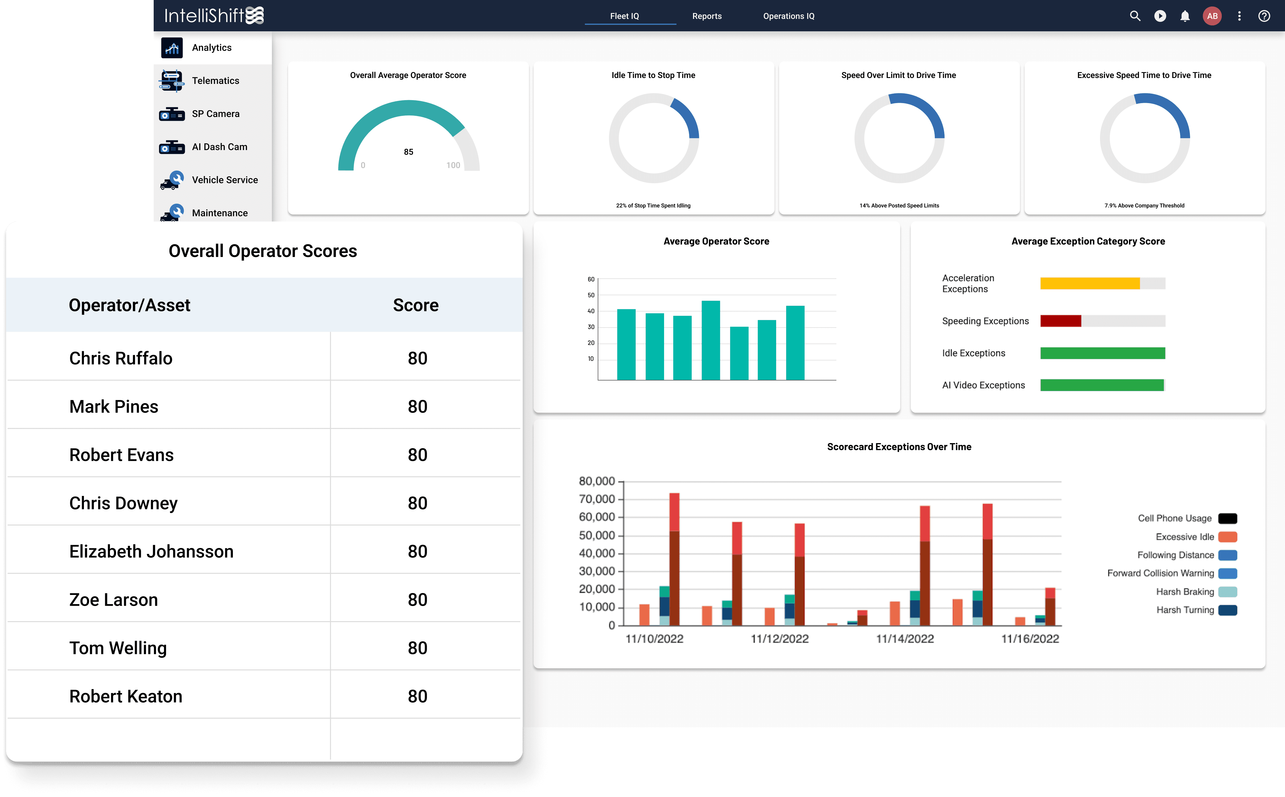Select the Chris Ruffalo operator row
Screen dimensions: 1285x797
click(x=121, y=358)
